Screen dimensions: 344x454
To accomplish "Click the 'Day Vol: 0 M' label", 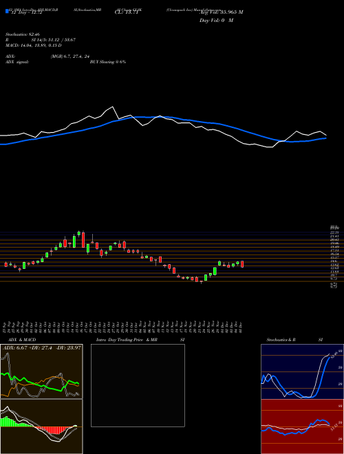I will pyautogui.click(x=216, y=21).
